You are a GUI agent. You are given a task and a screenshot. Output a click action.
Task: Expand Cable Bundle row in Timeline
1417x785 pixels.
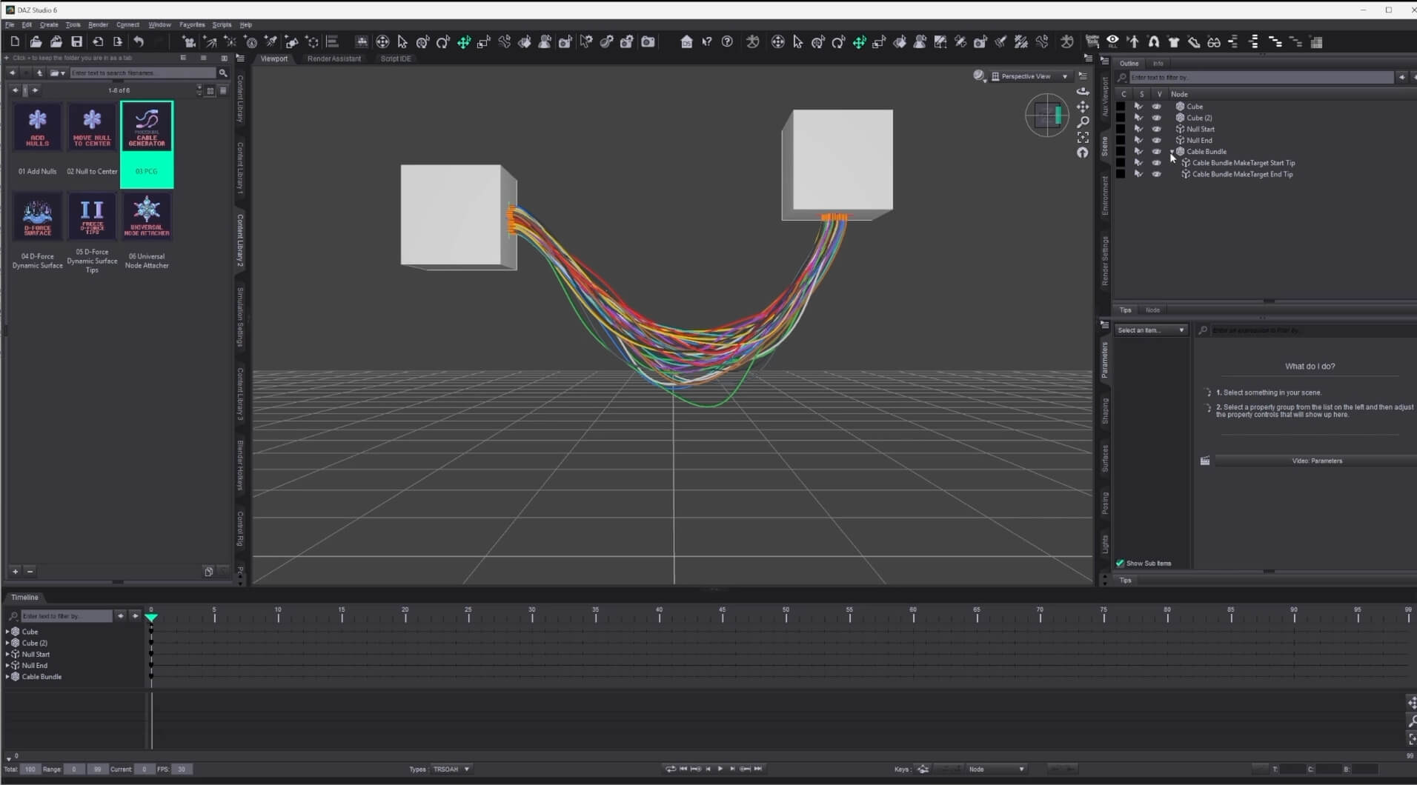point(7,677)
